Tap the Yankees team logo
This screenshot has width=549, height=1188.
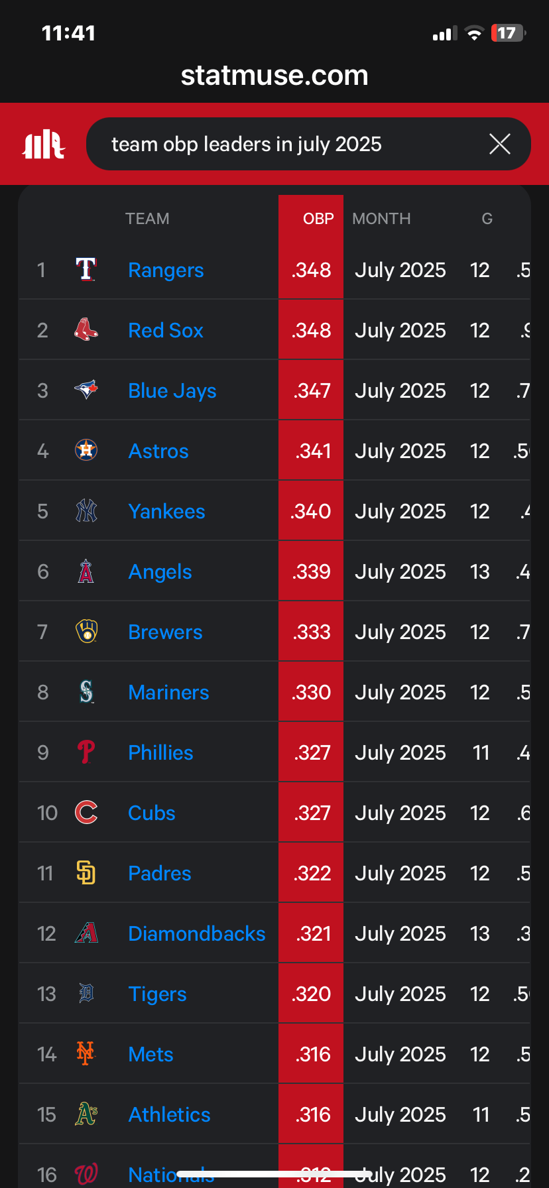click(86, 511)
